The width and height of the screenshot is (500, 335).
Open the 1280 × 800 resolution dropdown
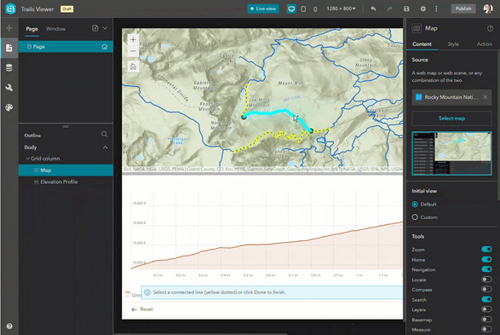(x=341, y=9)
